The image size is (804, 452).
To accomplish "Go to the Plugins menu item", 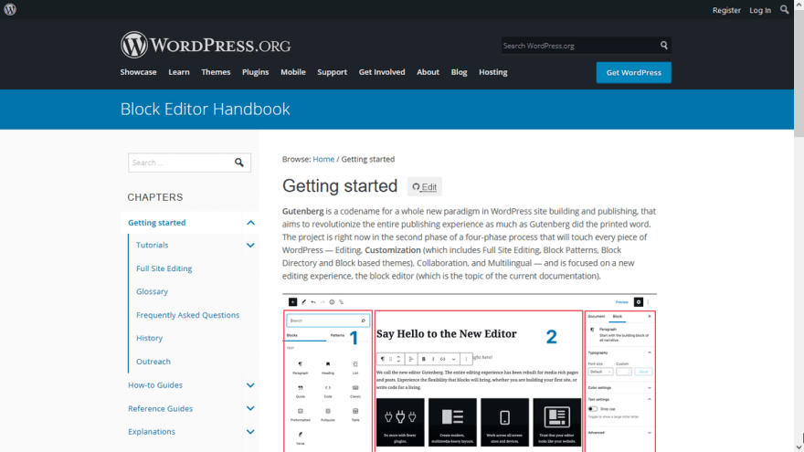I will [x=255, y=72].
